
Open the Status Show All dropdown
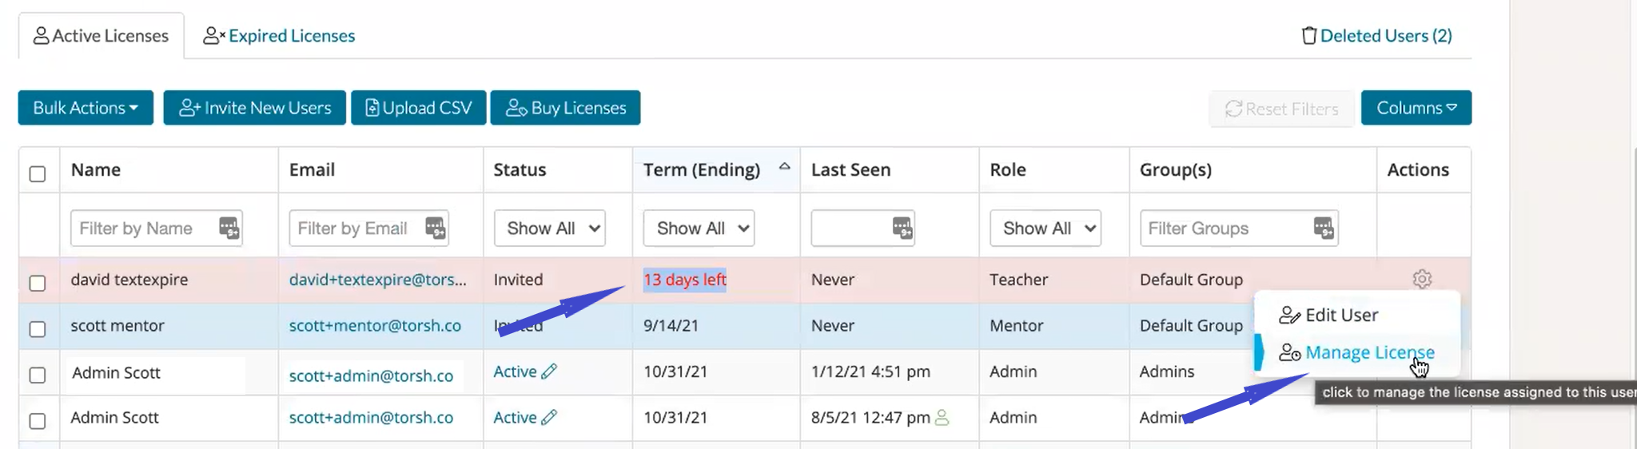coord(549,228)
